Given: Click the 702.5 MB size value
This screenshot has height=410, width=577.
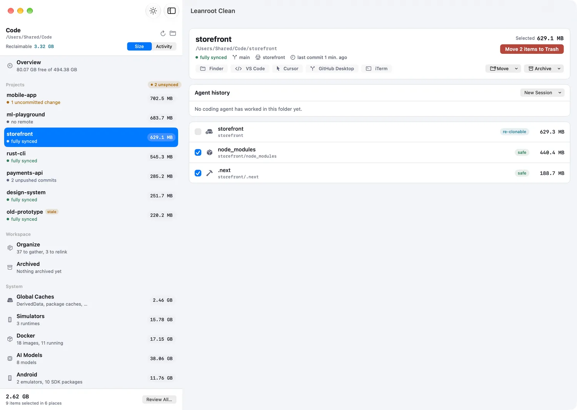Looking at the screenshot, I should (161, 98).
